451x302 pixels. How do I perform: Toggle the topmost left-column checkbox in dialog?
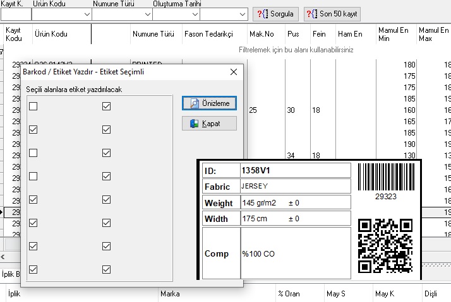(x=33, y=107)
